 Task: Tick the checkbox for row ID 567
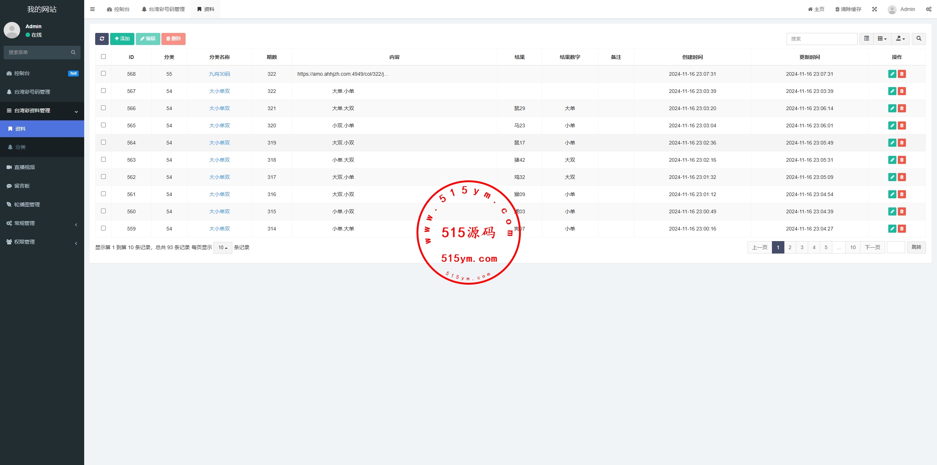(103, 91)
